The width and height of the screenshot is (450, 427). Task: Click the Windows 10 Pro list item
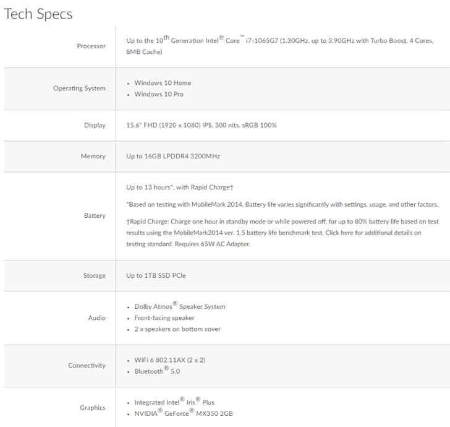point(159,94)
